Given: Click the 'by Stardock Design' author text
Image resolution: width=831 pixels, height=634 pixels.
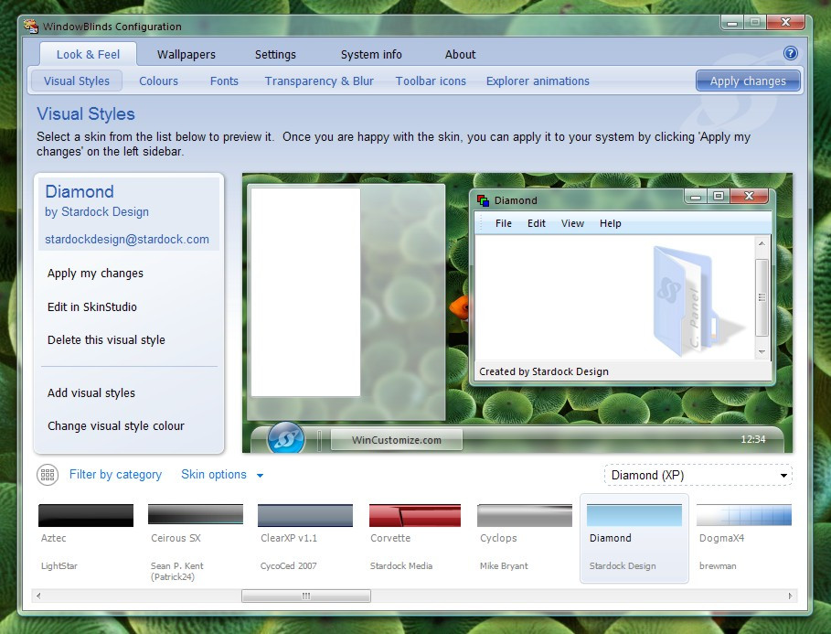Looking at the screenshot, I should (97, 211).
